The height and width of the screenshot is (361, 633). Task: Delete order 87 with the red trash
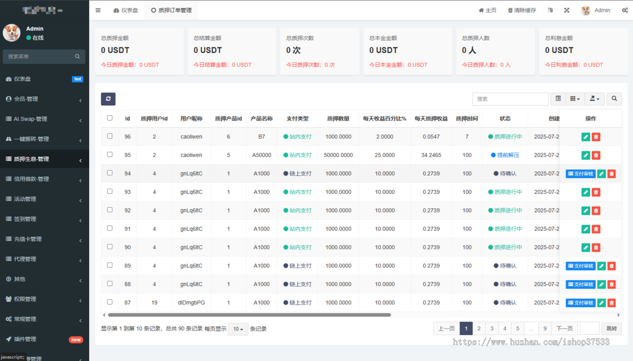(x=611, y=303)
